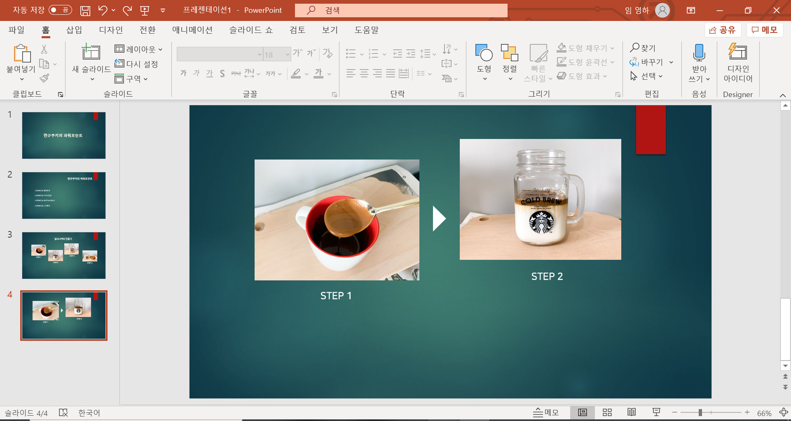Toggle underline formatting
Screen dimensions: 791x421
pyautogui.click(x=210, y=74)
